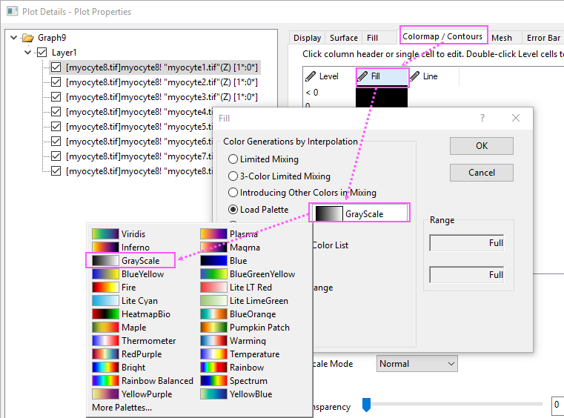Select the BlueYellow palette

(127, 273)
